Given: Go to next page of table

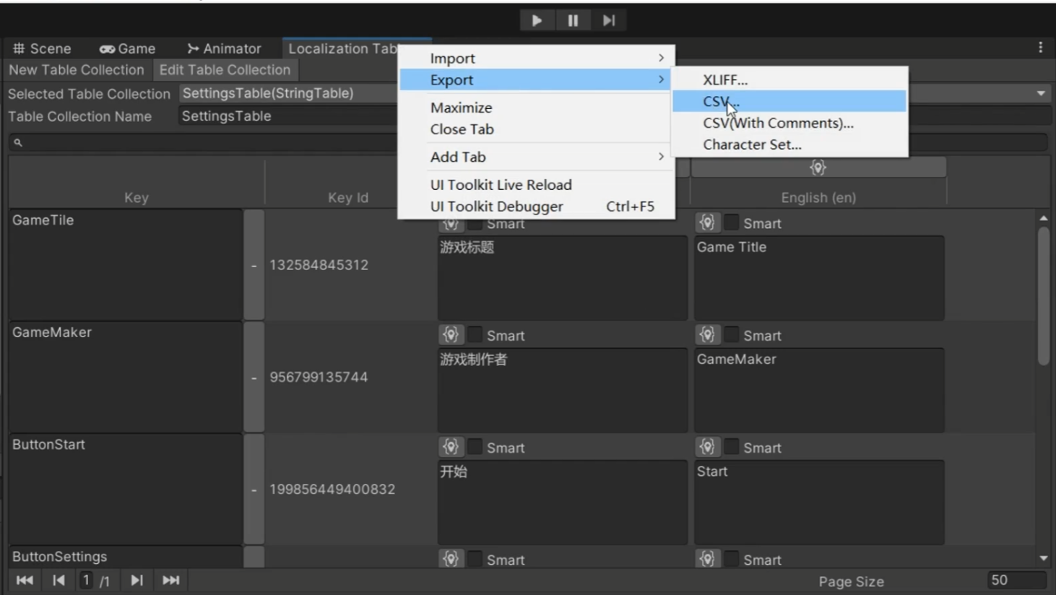Looking at the screenshot, I should (x=137, y=580).
